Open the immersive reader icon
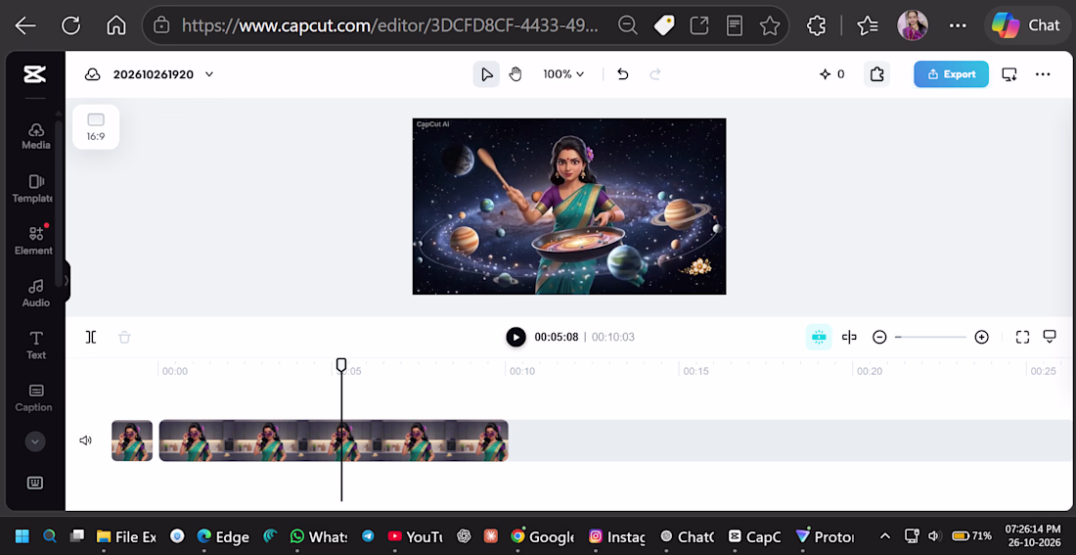1076x555 pixels. pos(735,25)
